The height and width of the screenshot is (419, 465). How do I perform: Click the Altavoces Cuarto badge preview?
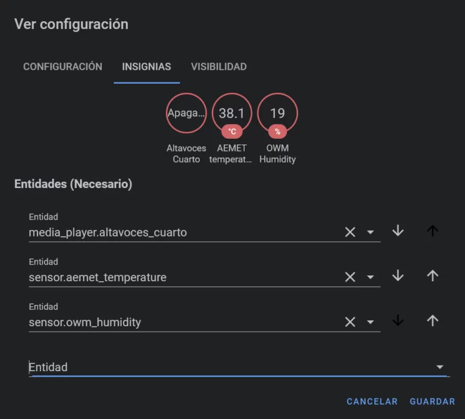186,113
